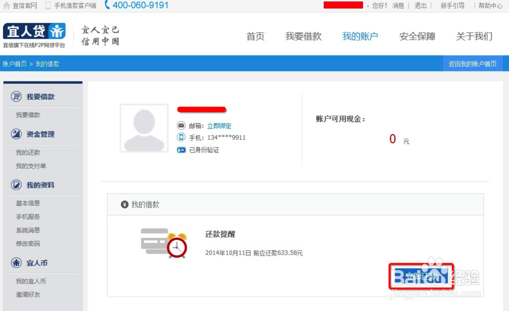509x311 pixels.
Task: Select 修改密码 in sidebar
Action: [x=28, y=243]
